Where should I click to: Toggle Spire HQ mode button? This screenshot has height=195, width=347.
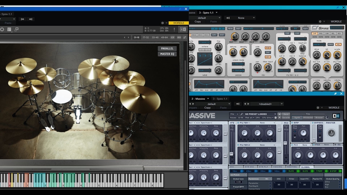(338, 44)
